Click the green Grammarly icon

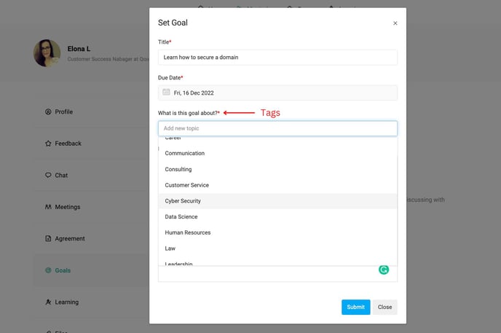[384, 270]
